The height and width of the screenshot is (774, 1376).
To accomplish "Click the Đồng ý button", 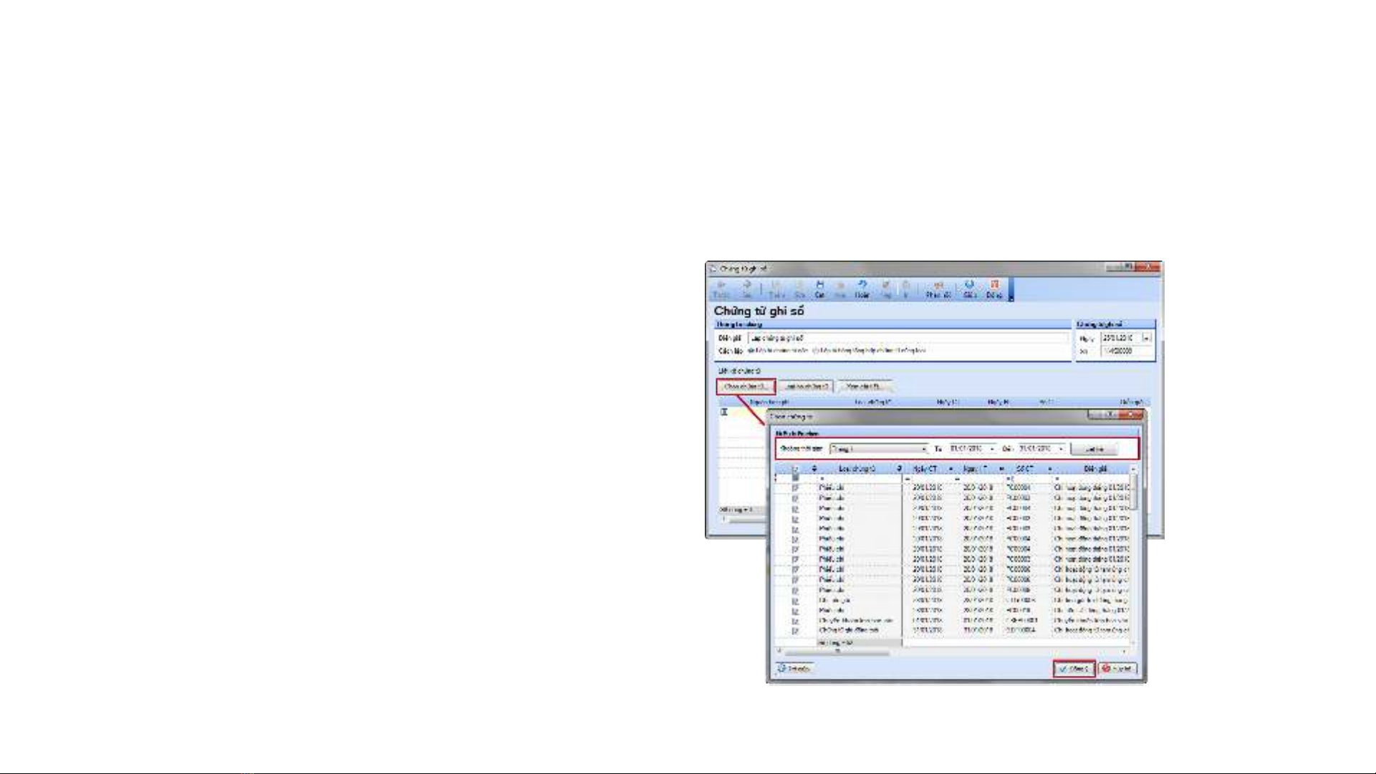I will pos(1074,669).
